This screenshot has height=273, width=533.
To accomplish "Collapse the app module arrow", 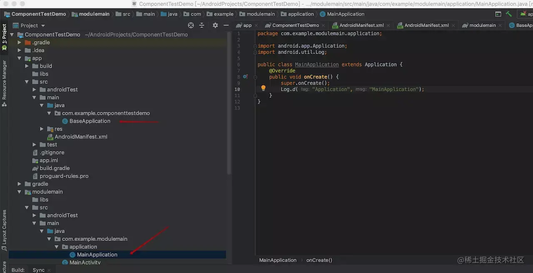I will point(19,58).
